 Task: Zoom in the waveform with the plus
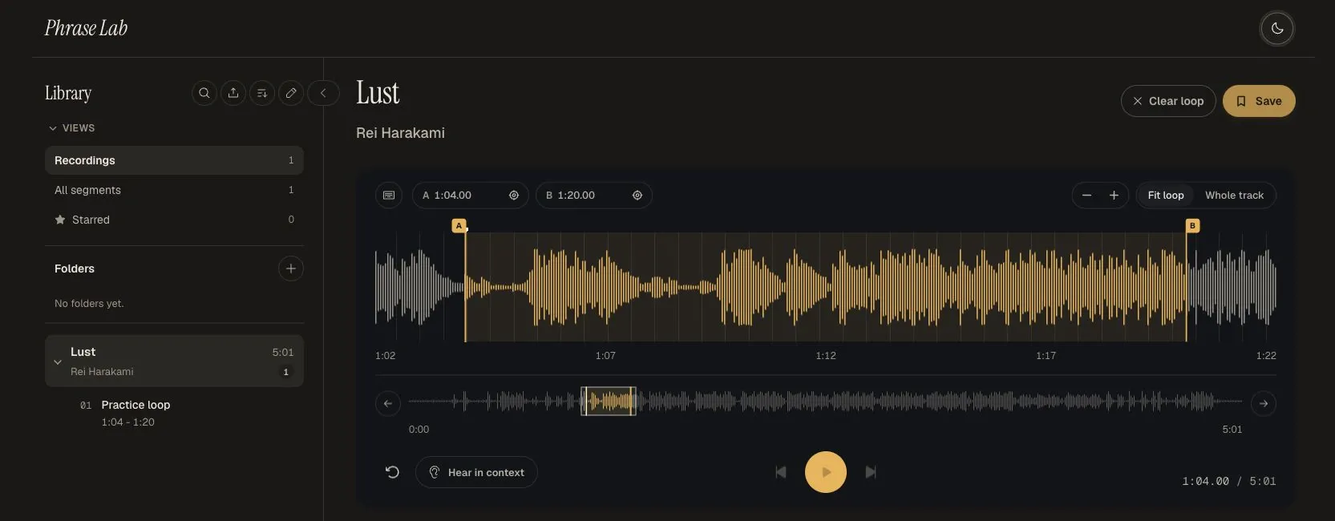(1114, 196)
